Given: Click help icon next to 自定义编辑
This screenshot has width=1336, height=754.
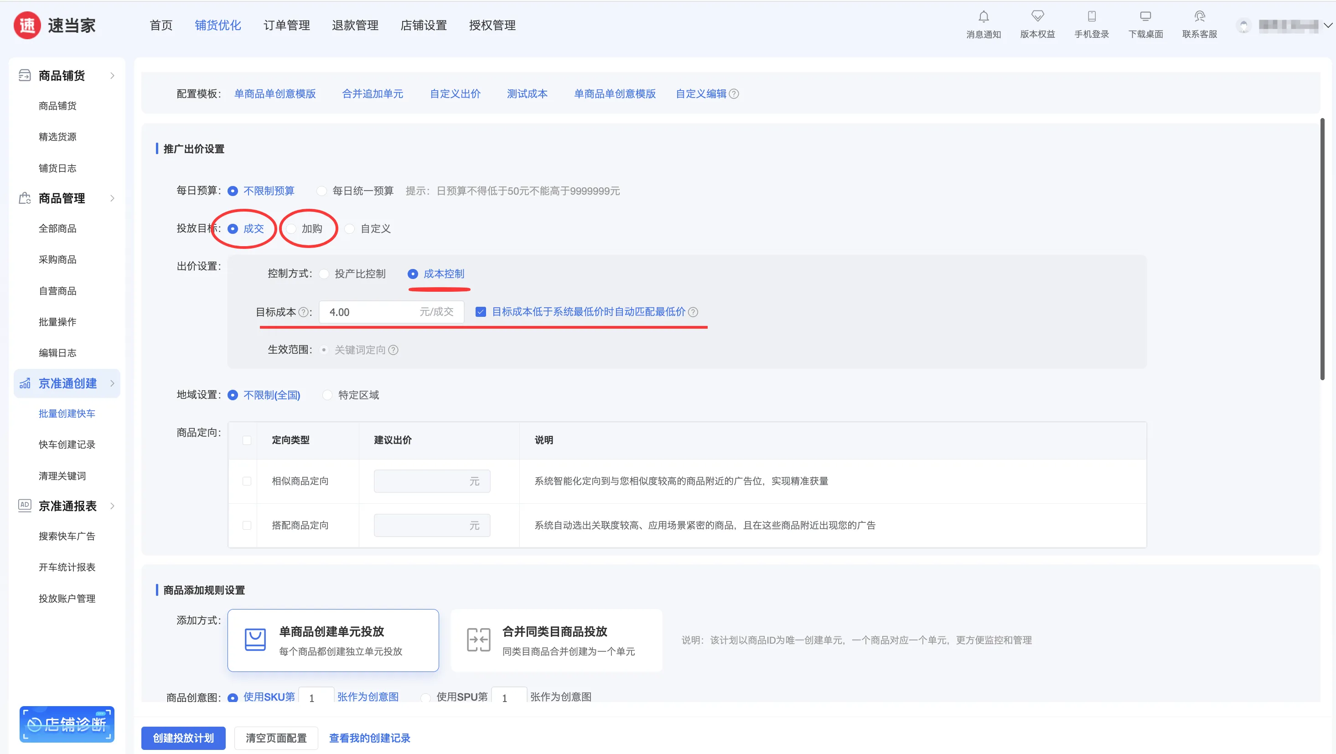Looking at the screenshot, I should (x=734, y=94).
